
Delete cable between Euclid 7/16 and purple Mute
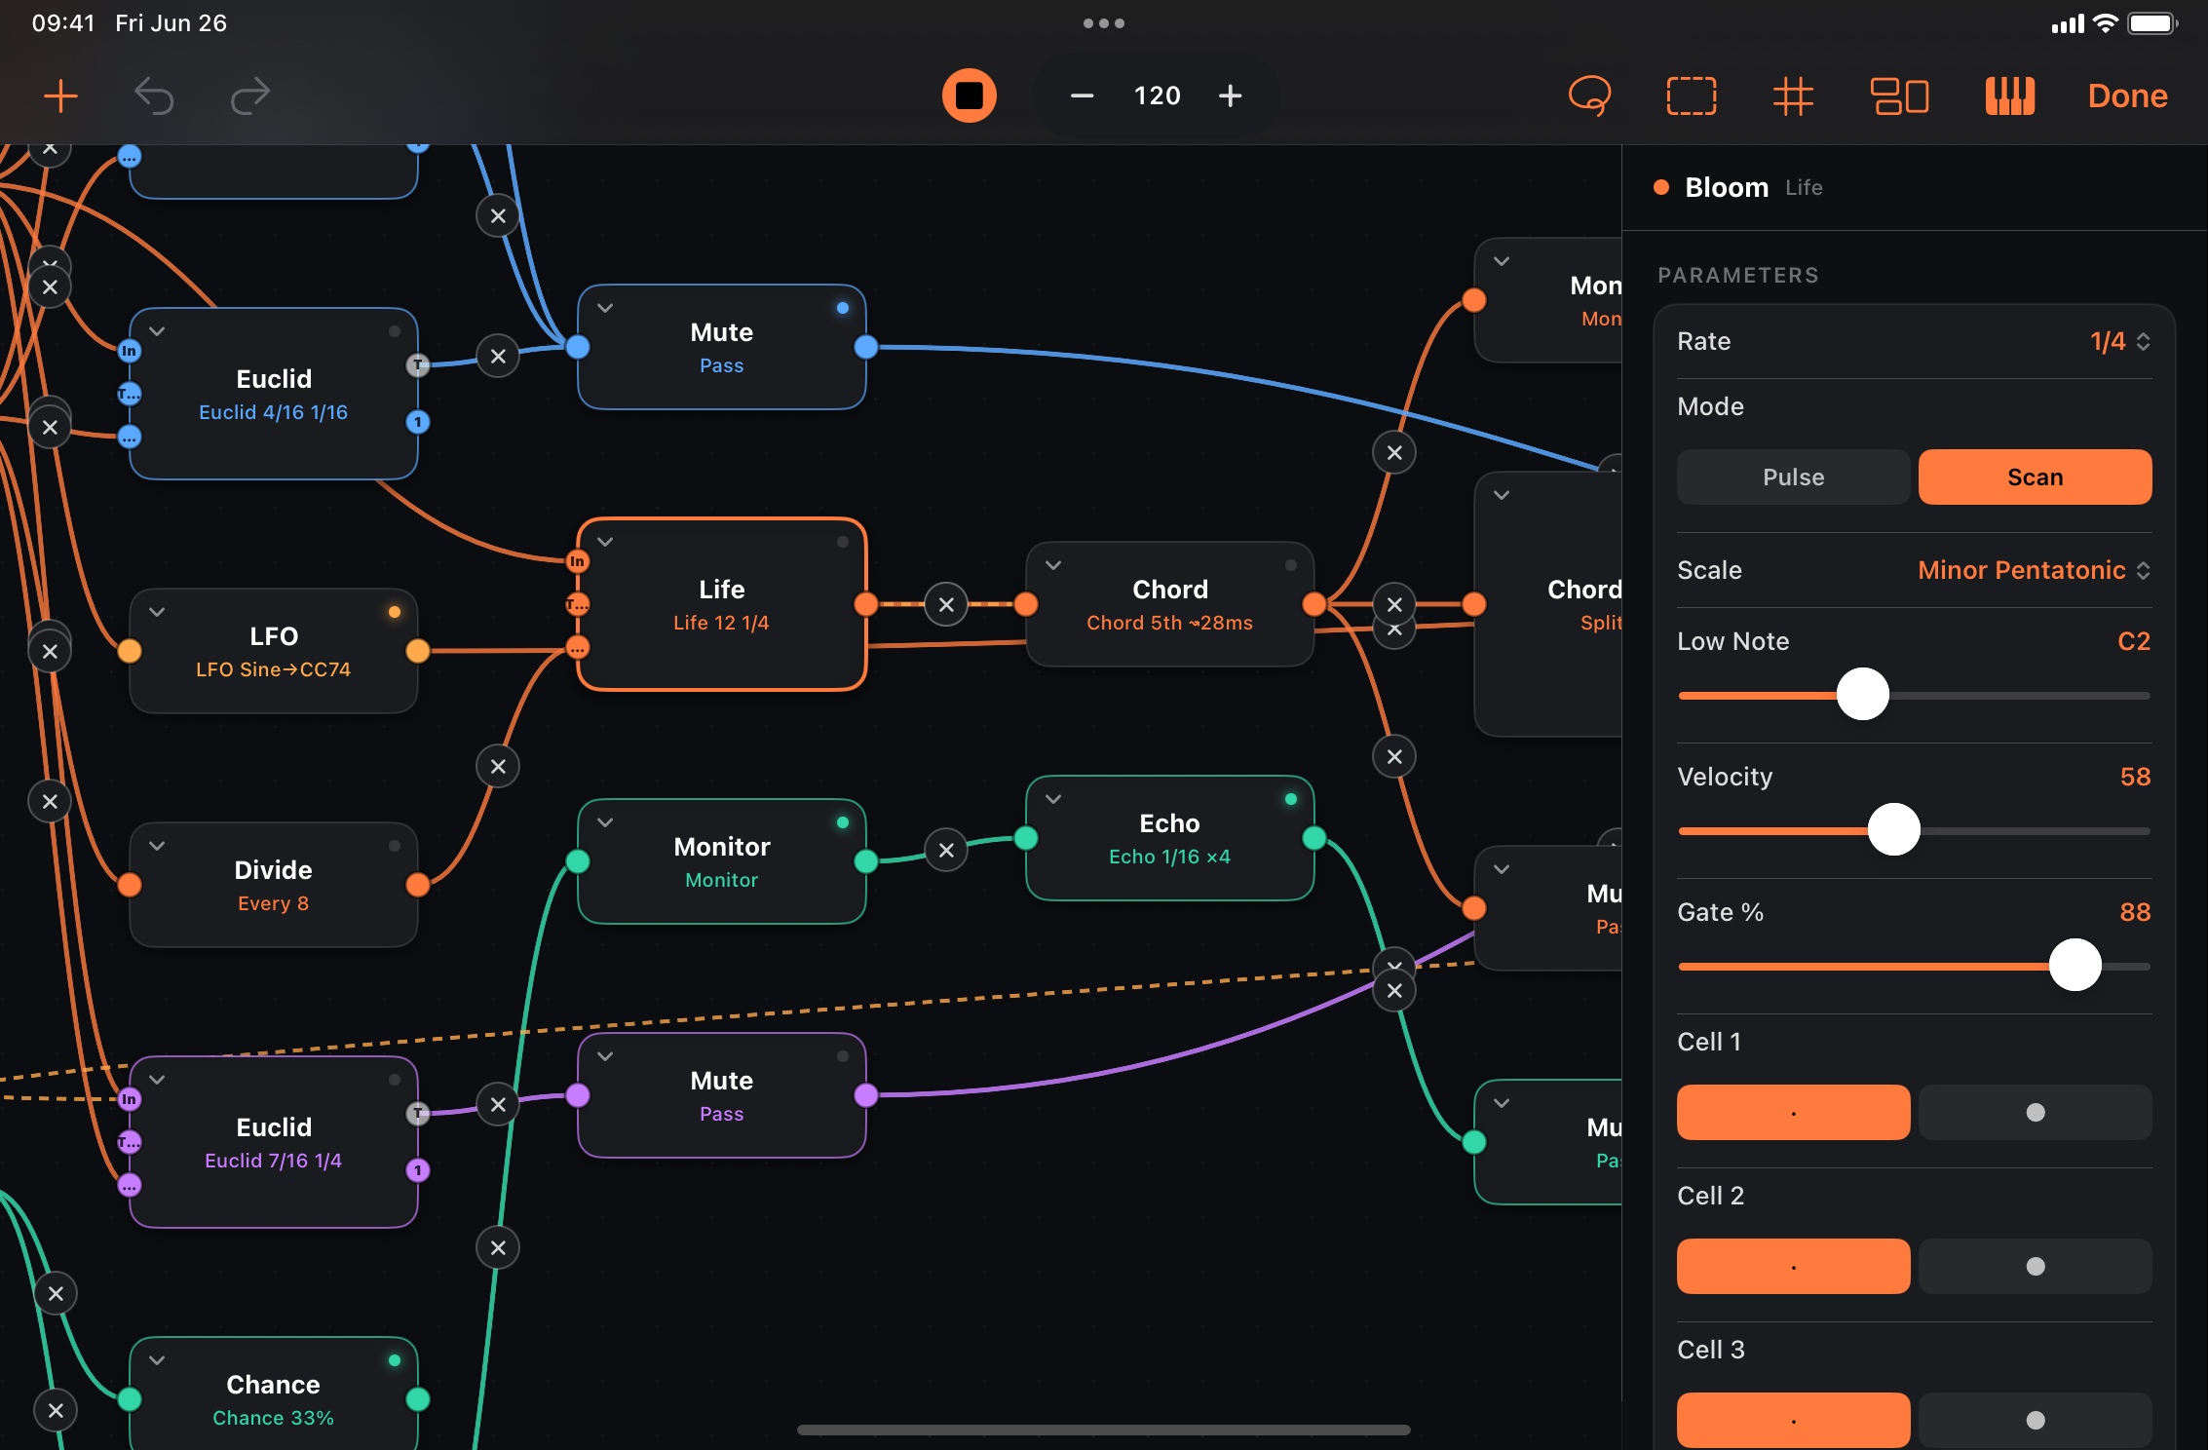[498, 1105]
